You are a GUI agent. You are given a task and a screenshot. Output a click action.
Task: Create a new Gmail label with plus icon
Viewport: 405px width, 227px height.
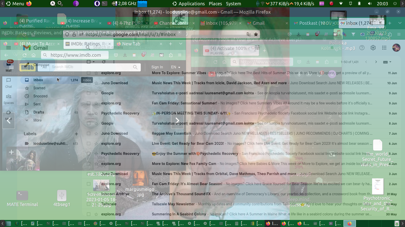76,134
